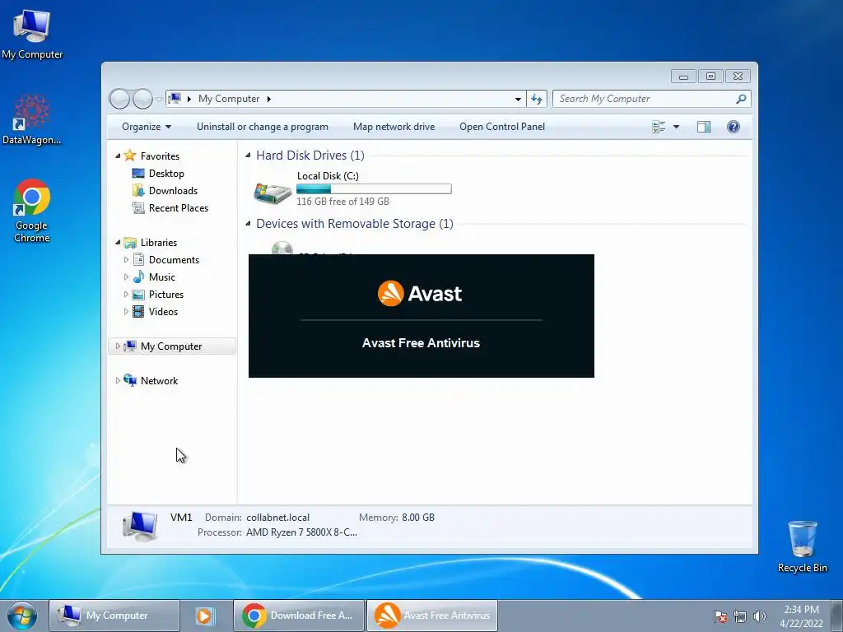843x632 pixels.
Task: Show the preview pane
Action: pos(703,127)
